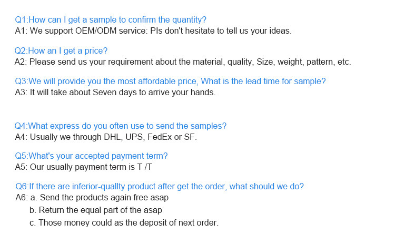Click the Q4 question about express for samples
Screen dimensions: 395x234
tap(121, 126)
